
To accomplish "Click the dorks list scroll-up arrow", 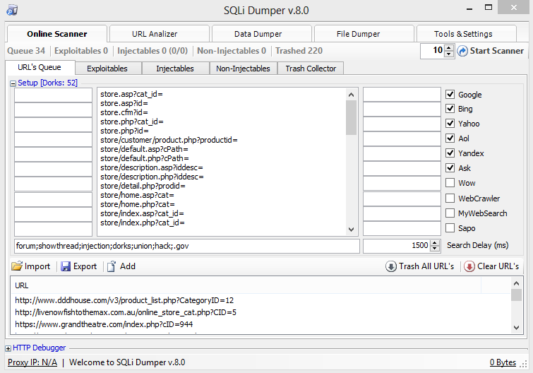I will (x=351, y=95).
